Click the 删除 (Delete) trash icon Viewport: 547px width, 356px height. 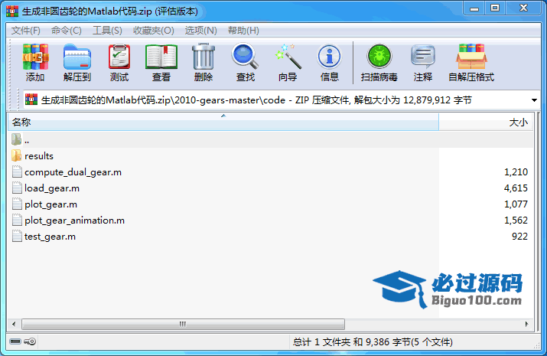click(203, 63)
